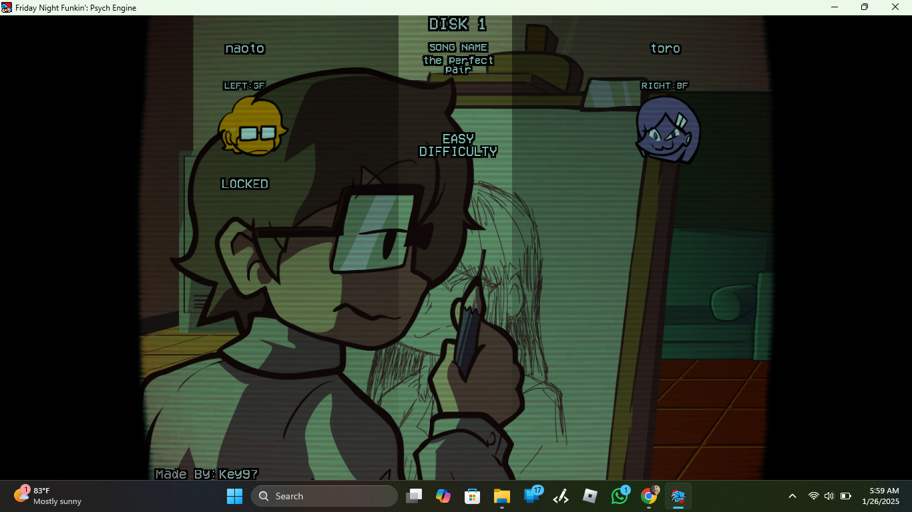The height and width of the screenshot is (512, 912).
Task: Open the volume control in system tray
Action: pyautogui.click(x=829, y=496)
